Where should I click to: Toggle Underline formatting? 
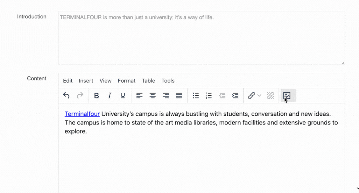123,95
